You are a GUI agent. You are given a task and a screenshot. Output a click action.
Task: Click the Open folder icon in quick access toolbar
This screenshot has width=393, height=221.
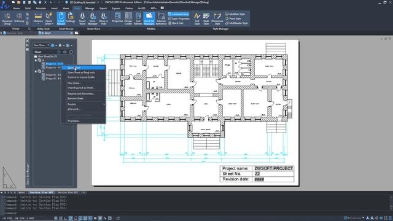coord(18,2)
